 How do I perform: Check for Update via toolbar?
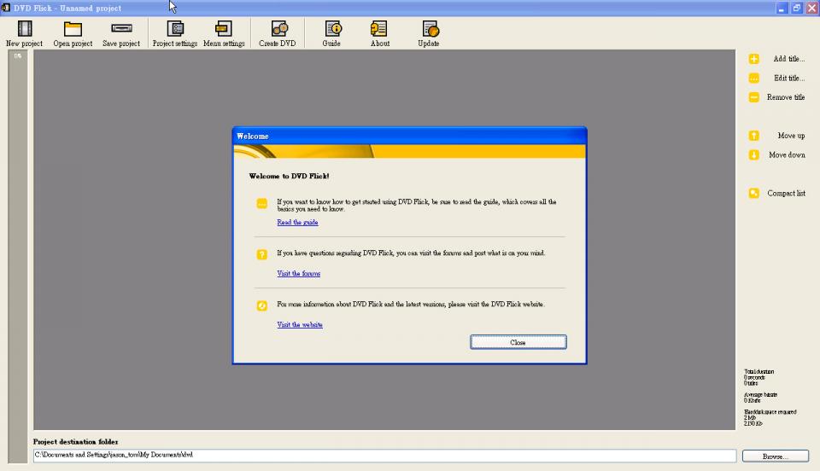click(429, 33)
